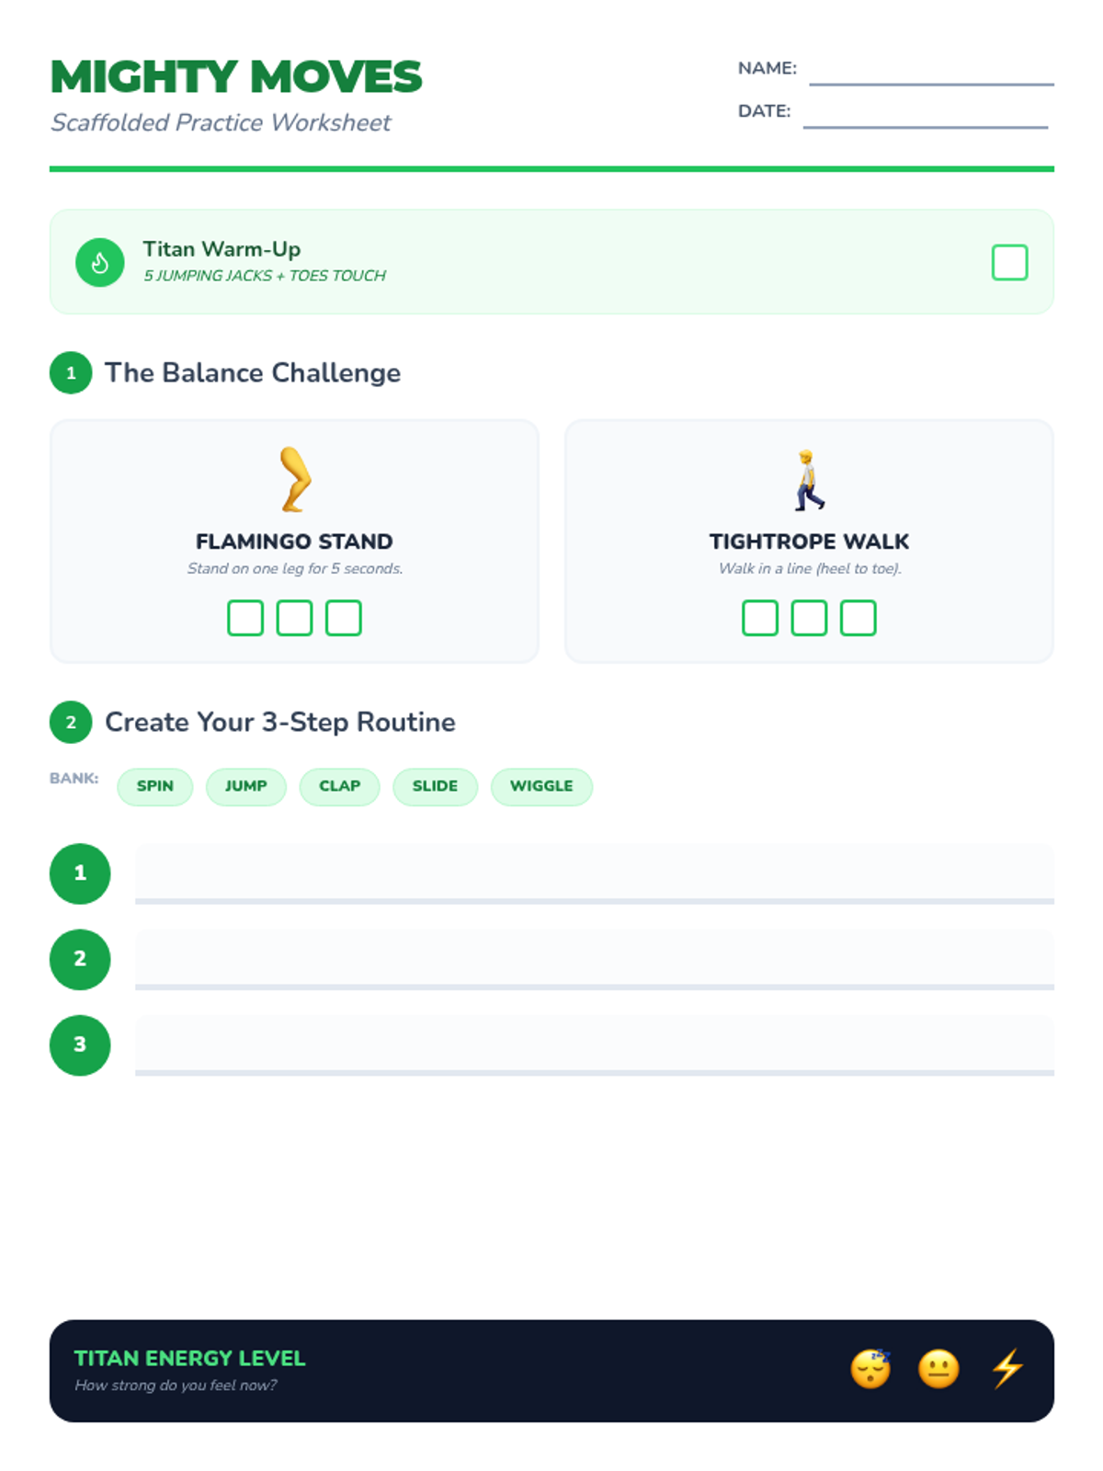Click the flame icon beside Titan Warm-Up
Viewport: 1103px width, 1471px height.
[x=100, y=263]
